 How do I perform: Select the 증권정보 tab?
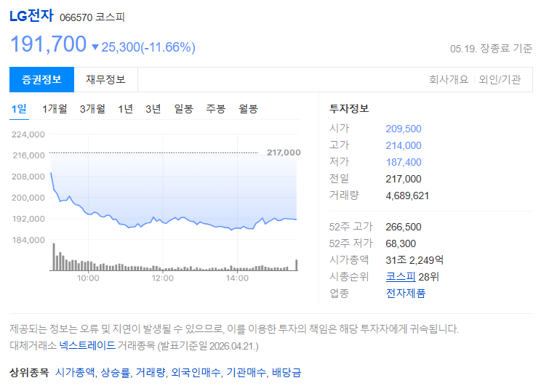coord(41,80)
